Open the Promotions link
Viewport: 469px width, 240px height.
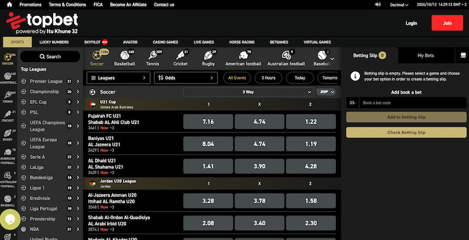pyautogui.click(x=30, y=4)
